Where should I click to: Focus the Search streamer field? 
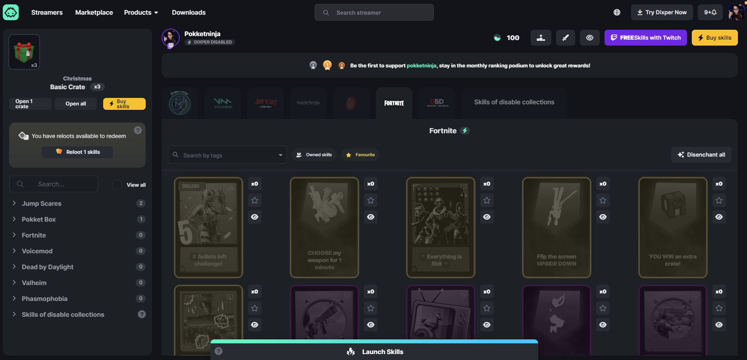(x=374, y=12)
